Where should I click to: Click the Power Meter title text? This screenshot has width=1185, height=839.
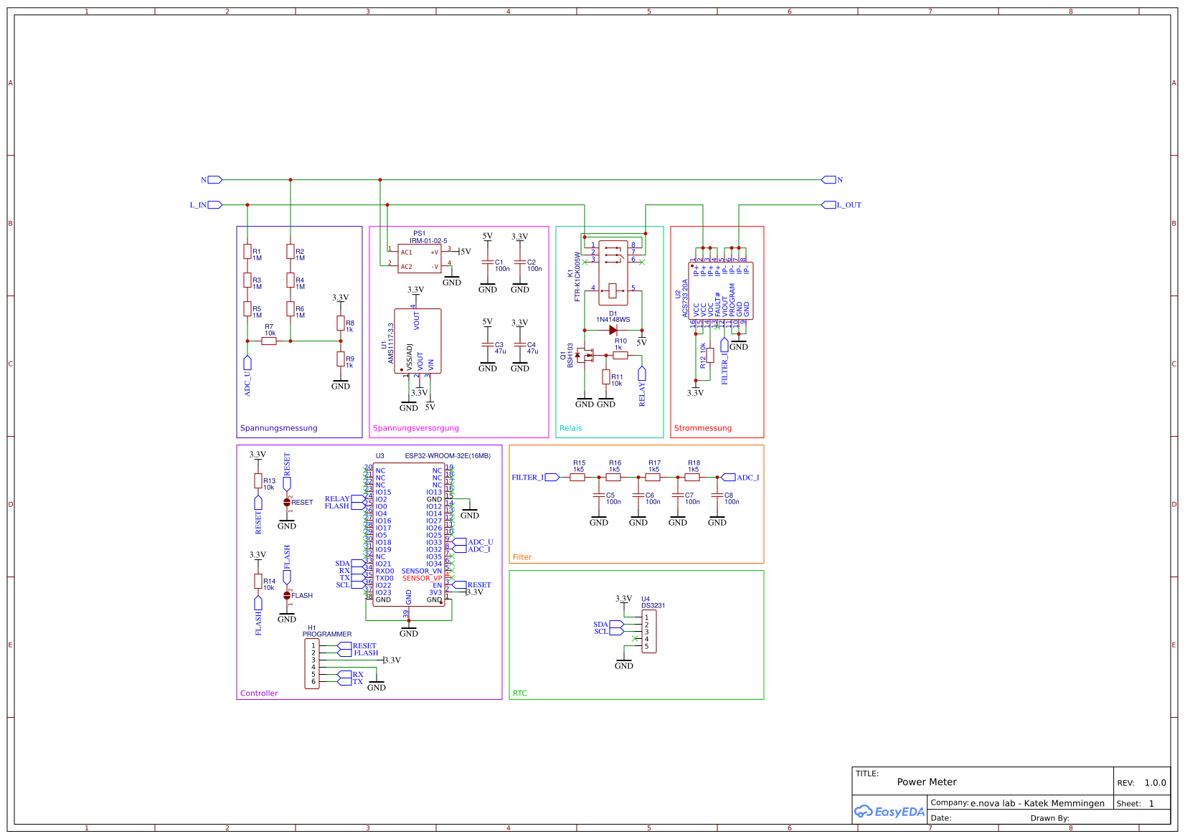927,782
